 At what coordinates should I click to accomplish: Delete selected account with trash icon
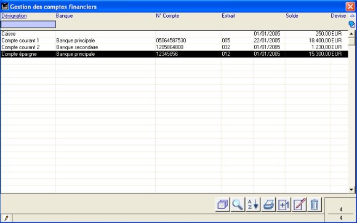tap(315, 205)
